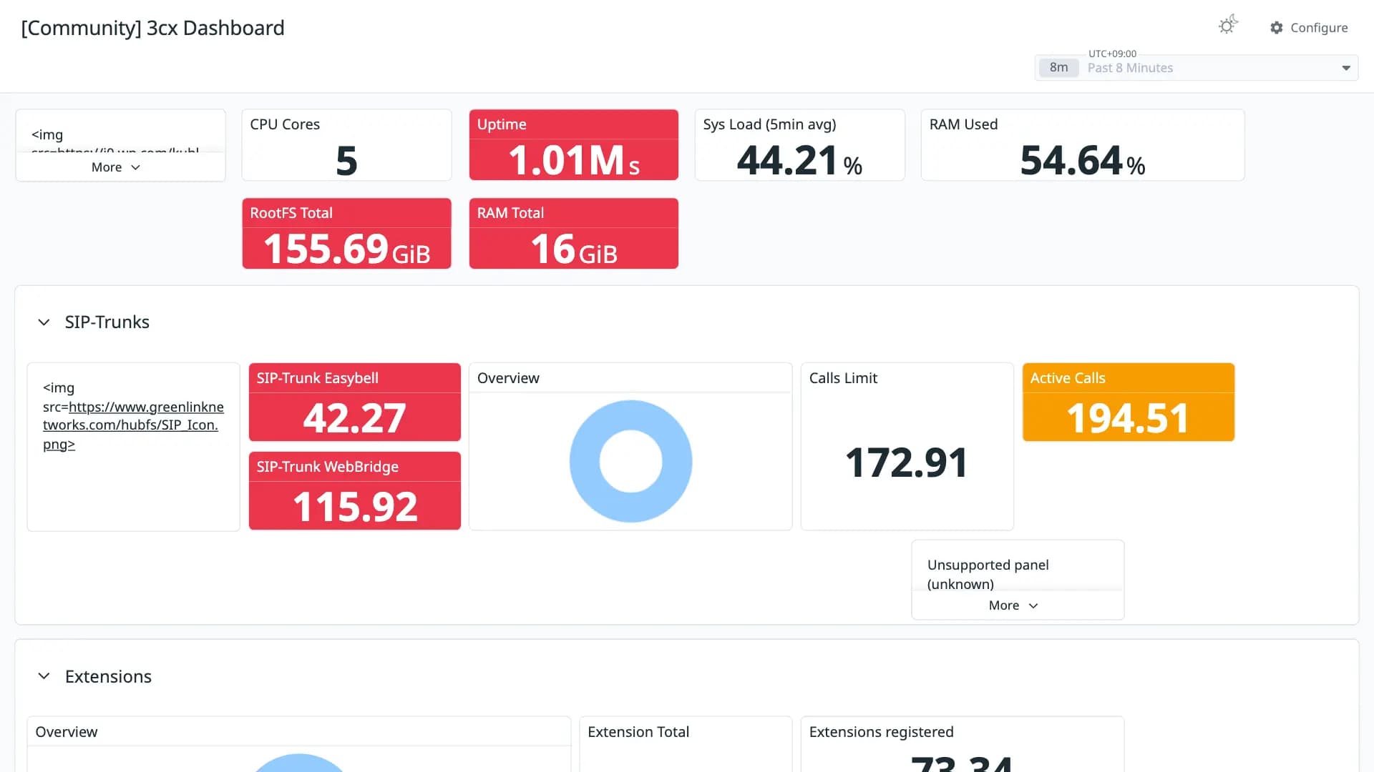Click the SIP-Trunk WebBridge value 115.92
This screenshot has height=772, width=1374.
(x=354, y=506)
